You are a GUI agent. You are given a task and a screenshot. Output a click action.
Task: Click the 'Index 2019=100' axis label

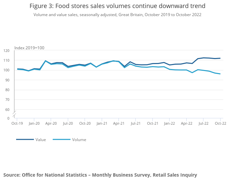pyautogui.click(x=29, y=48)
